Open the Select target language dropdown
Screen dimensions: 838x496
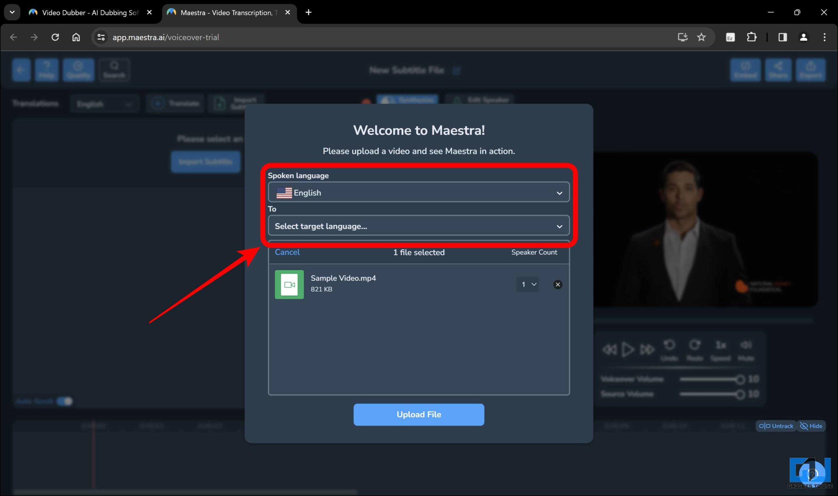coord(418,226)
